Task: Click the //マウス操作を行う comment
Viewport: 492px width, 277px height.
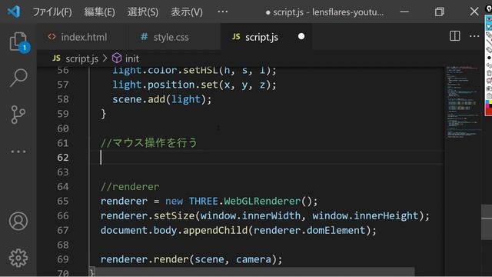Action: point(148,143)
